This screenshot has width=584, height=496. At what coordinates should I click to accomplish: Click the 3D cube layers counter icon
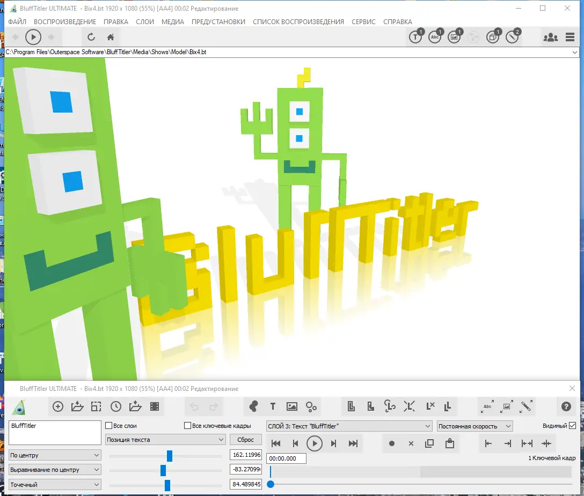[493, 36]
